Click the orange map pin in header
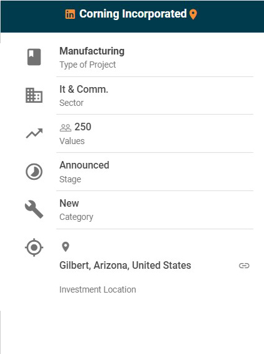 coord(193,14)
